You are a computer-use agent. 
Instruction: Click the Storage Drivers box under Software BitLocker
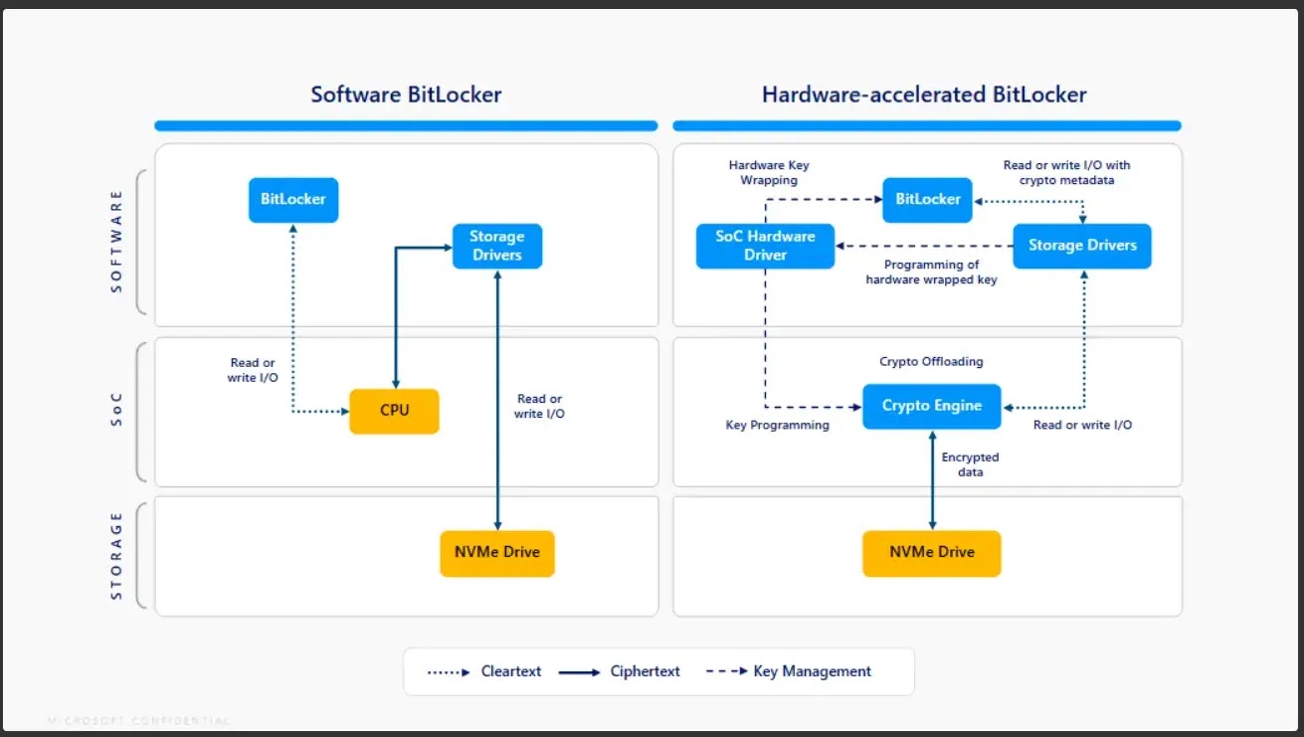tap(496, 247)
